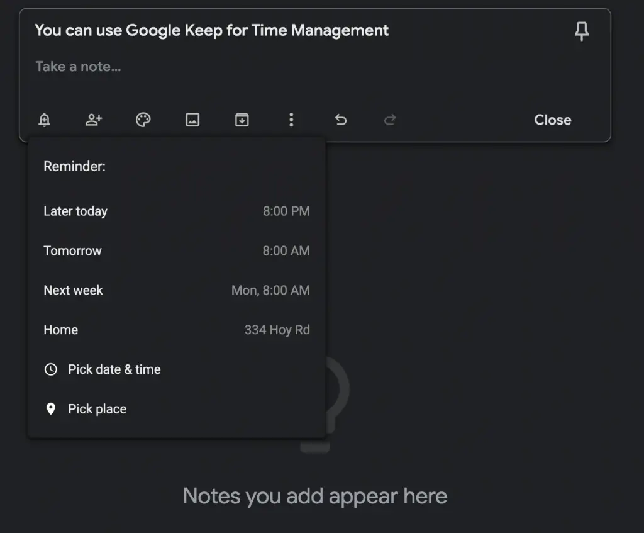Image resolution: width=644 pixels, height=533 pixels.
Task: Open the background options palette icon
Action: pos(143,120)
